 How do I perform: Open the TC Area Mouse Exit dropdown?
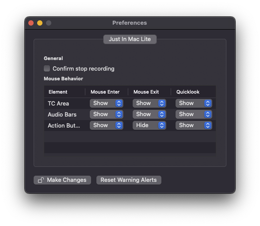pos(149,103)
